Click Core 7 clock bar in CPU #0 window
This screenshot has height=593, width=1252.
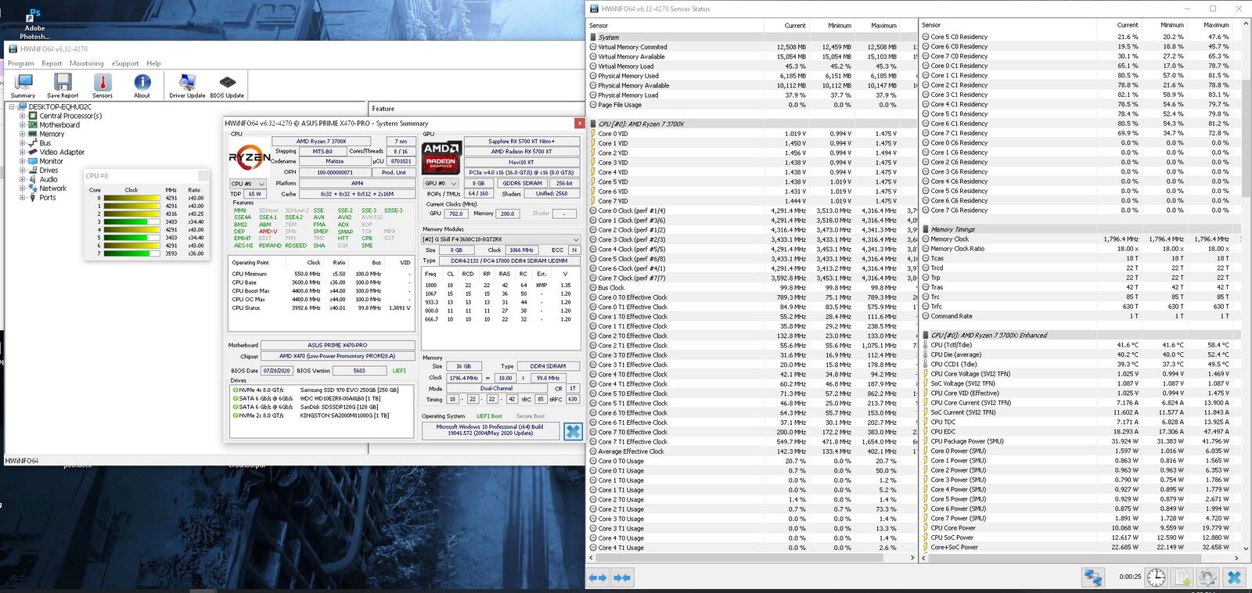(131, 253)
